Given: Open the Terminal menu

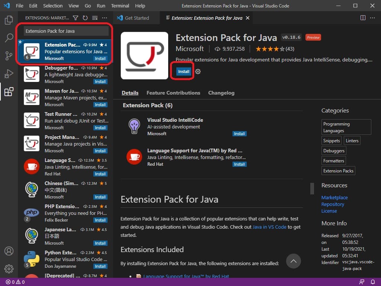Looking at the screenshot, I should (120, 6).
